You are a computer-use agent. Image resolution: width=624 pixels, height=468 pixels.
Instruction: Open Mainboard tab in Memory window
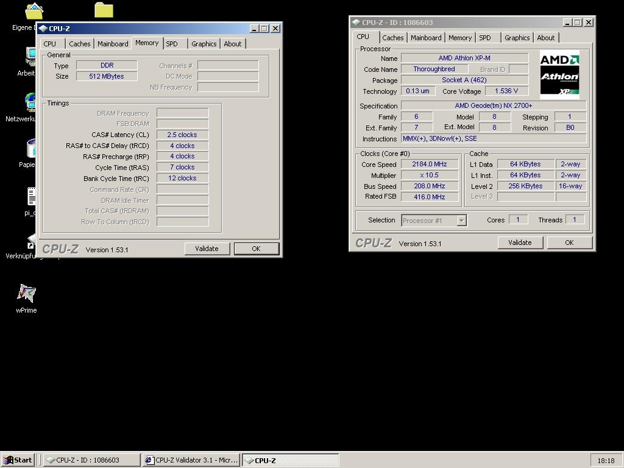coord(113,44)
